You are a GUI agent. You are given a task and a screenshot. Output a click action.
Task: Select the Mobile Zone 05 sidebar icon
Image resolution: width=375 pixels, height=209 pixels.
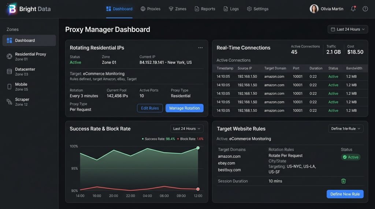click(9, 87)
